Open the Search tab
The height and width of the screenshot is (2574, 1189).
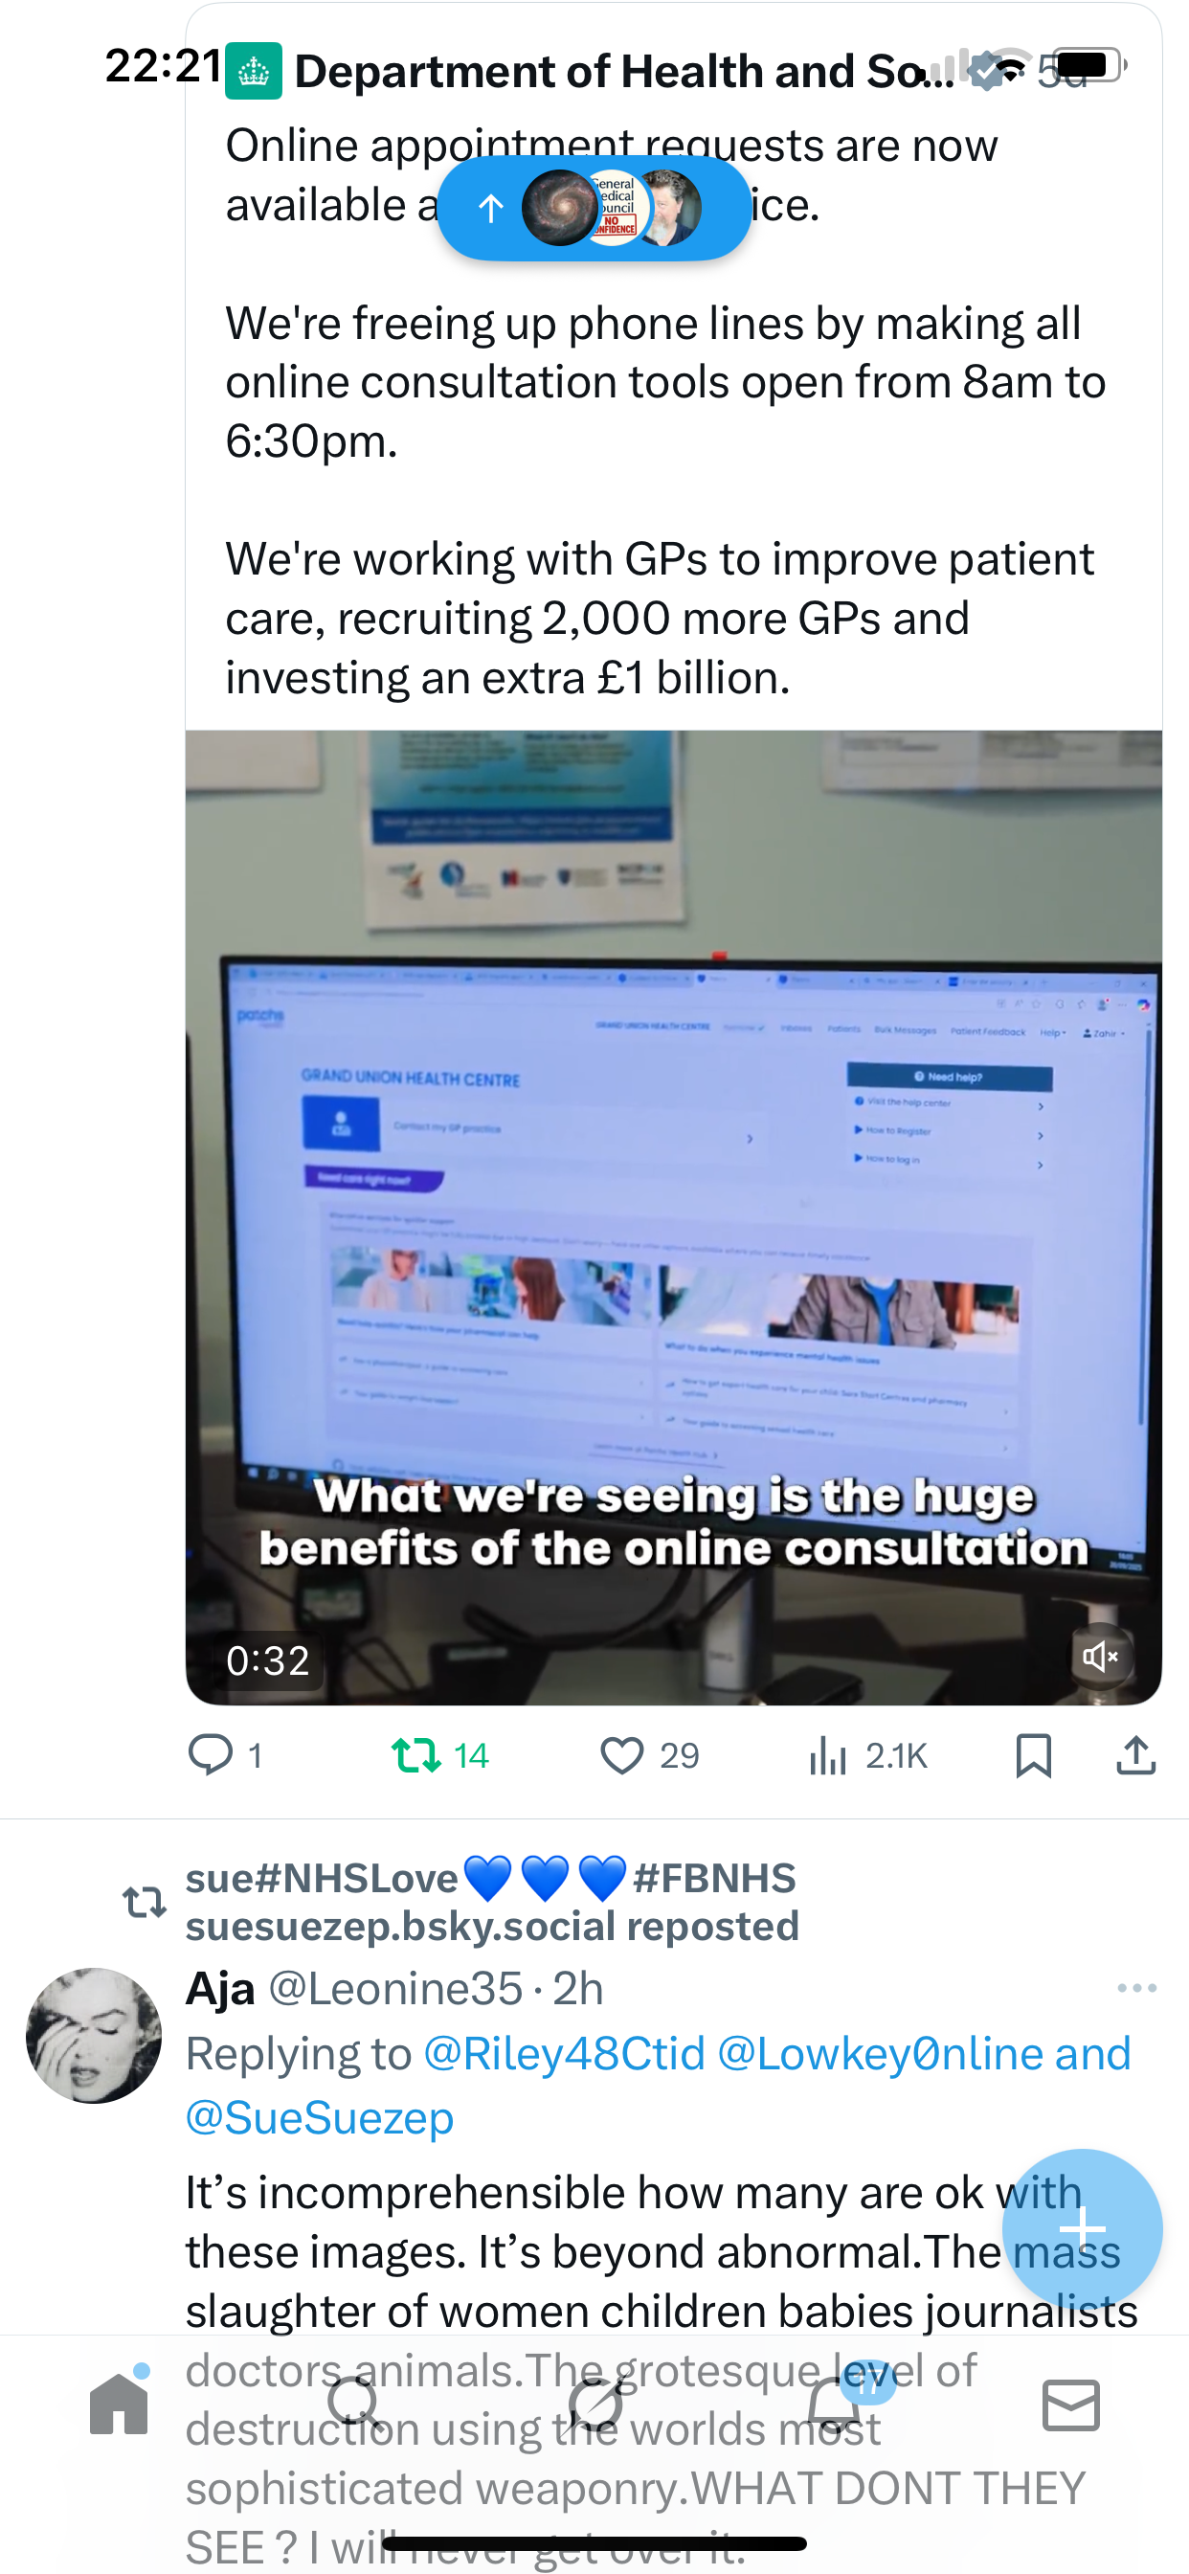pyautogui.click(x=355, y=2404)
